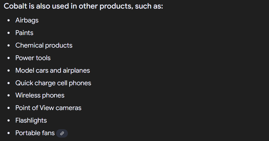The image size is (269, 141).
Task: Click the 'Chemical products' list entry
Action: coord(44,45)
